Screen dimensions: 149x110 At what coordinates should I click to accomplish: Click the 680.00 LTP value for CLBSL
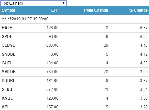click(52, 45)
